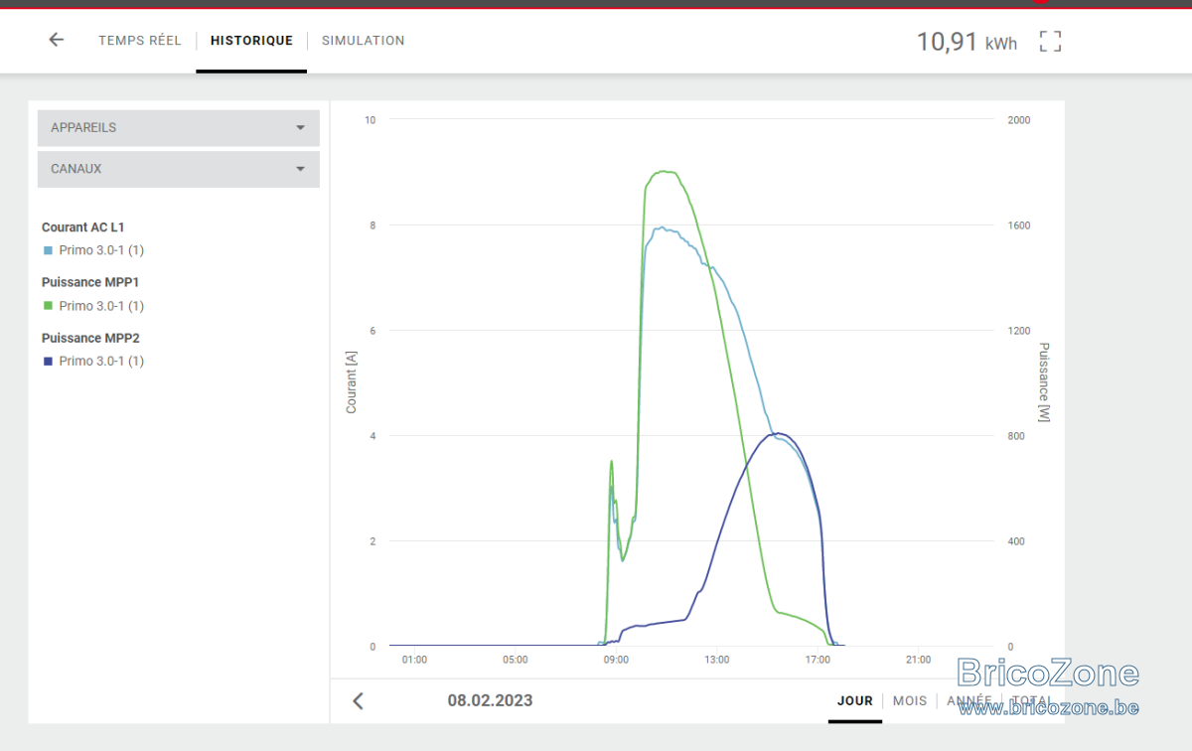1192x751 pixels.
Task: Click the green MPP1 curve peak
Action: (x=665, y=172)
